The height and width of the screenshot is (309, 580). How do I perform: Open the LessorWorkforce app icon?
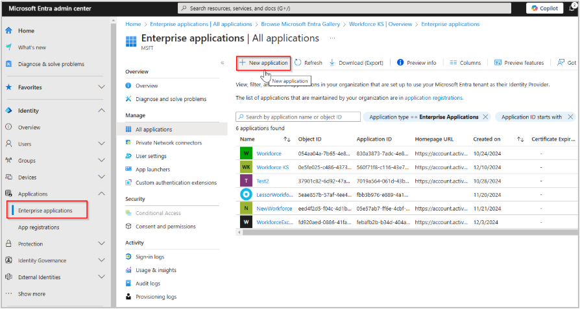[246, 194]
